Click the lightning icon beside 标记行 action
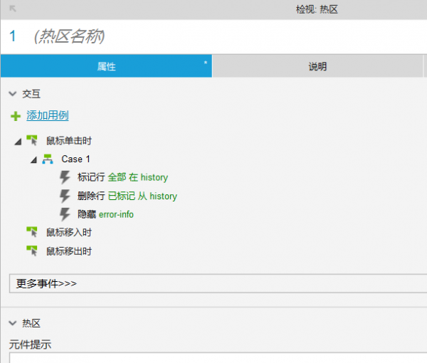The image size is (427, 363). tap(65, 177)
